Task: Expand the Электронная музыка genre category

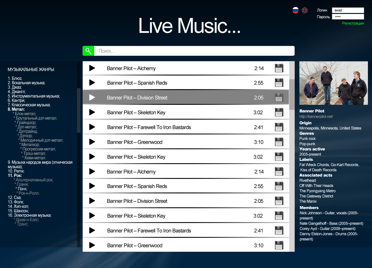Action: pyautogui.click(x=29, y=215)
